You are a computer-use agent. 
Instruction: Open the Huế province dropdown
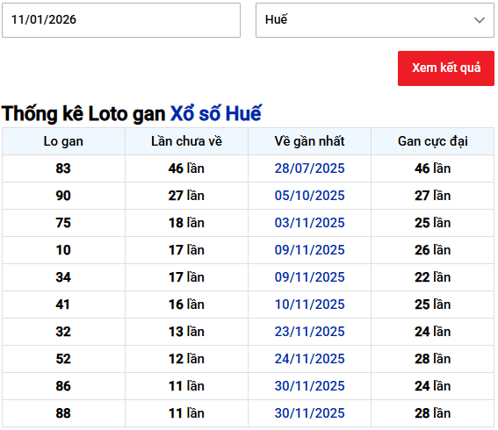375,20
